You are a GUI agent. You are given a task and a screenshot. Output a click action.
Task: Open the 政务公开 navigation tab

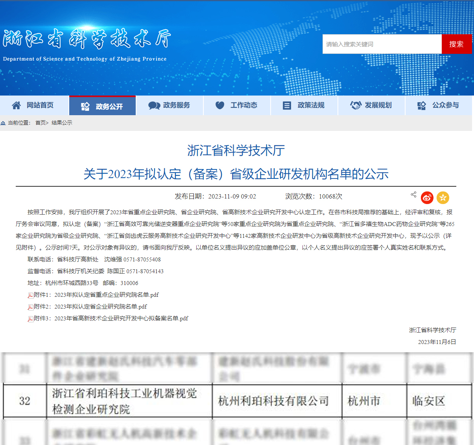tap(102, 106)
